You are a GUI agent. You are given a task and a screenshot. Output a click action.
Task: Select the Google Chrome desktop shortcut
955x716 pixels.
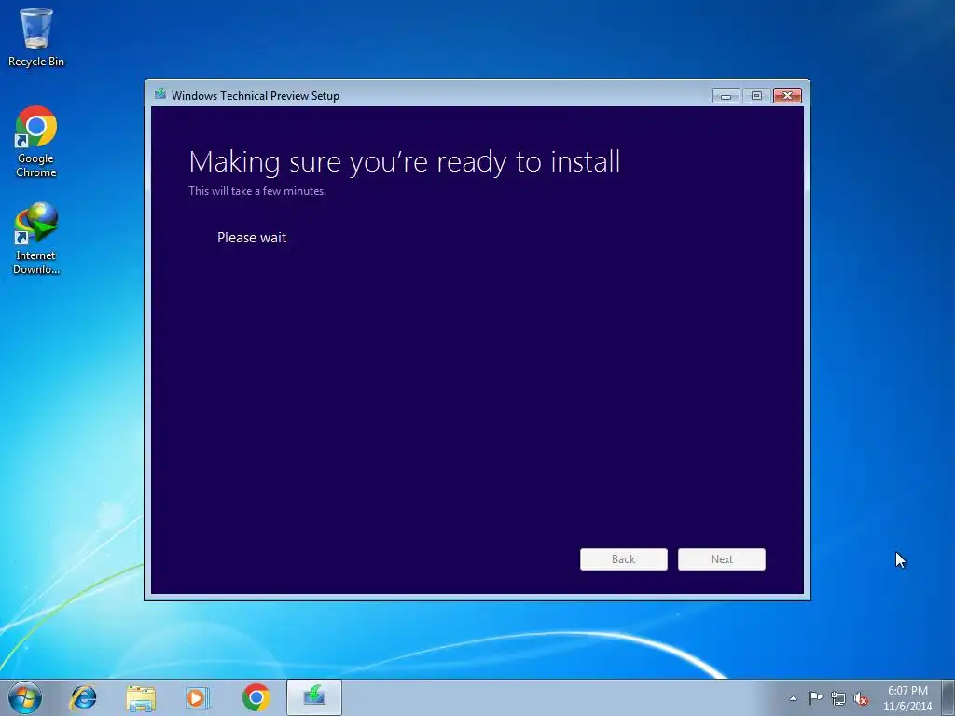coord(36,142)
